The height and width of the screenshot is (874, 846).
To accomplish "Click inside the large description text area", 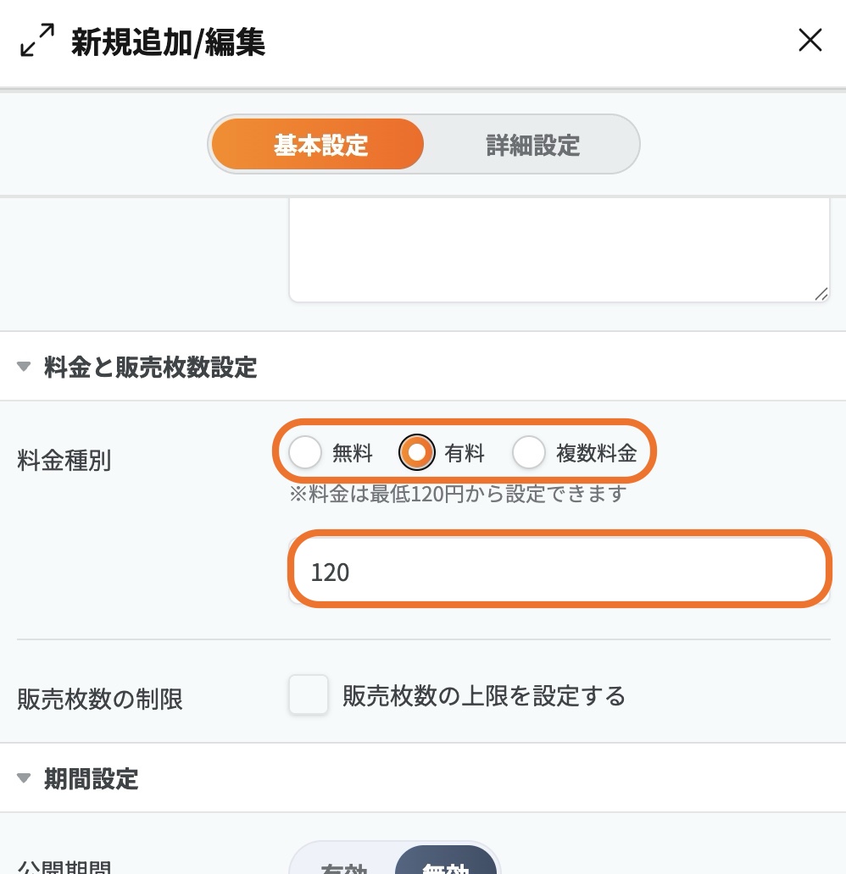I will click(558, 250).
